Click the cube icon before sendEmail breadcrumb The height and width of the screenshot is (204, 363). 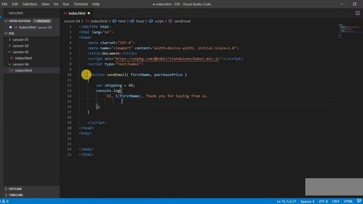(170, 21)
